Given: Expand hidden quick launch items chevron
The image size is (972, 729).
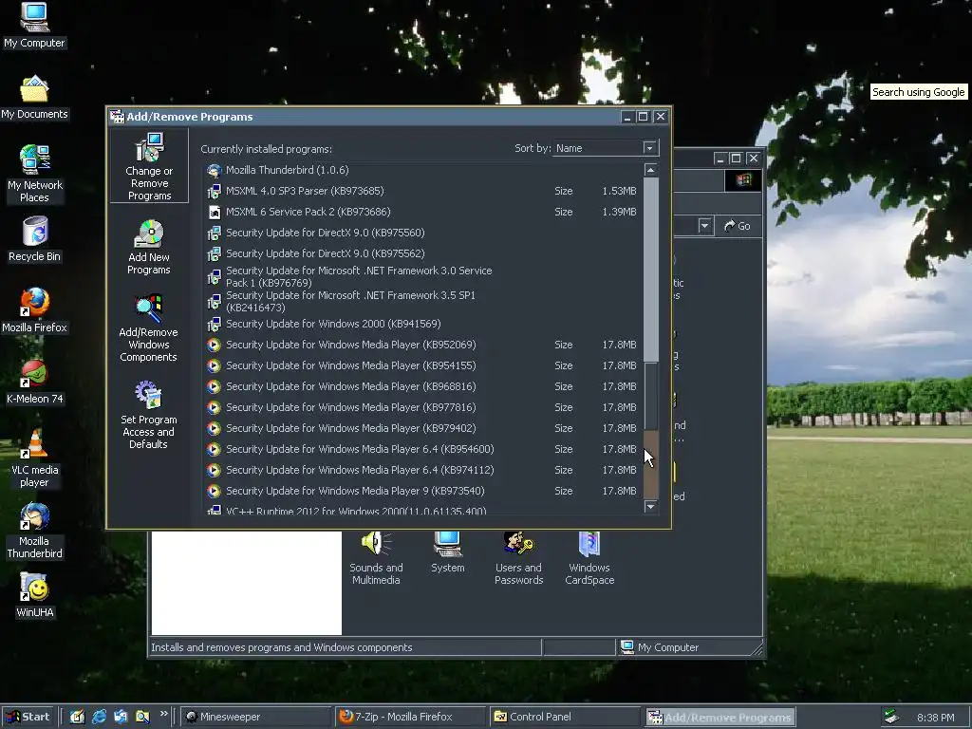Looking at the screenshot, I should click(163, 714).
